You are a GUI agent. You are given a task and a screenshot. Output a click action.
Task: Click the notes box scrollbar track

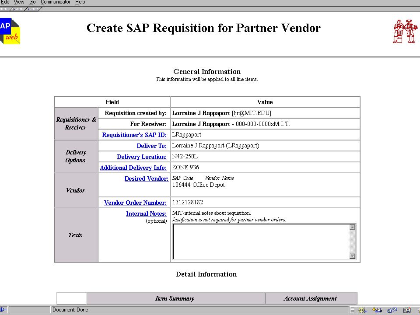click(x=353, y=241)
